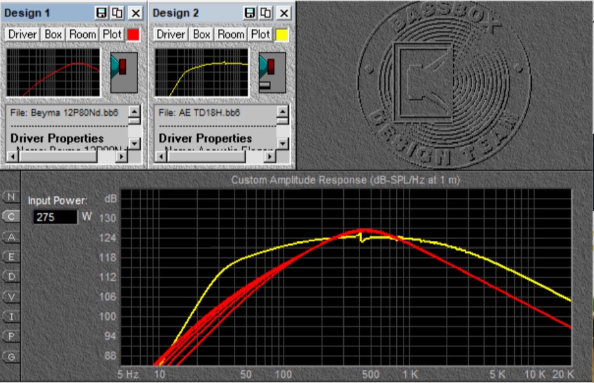The image size is (594, 383).
Task: Save Design 1 using its disk icon
Action: click(x=101, y=13)
